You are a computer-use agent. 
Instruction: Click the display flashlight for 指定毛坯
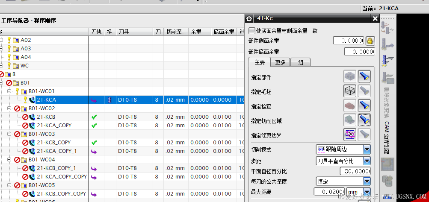pyautogui.click(x=364, y=91)
